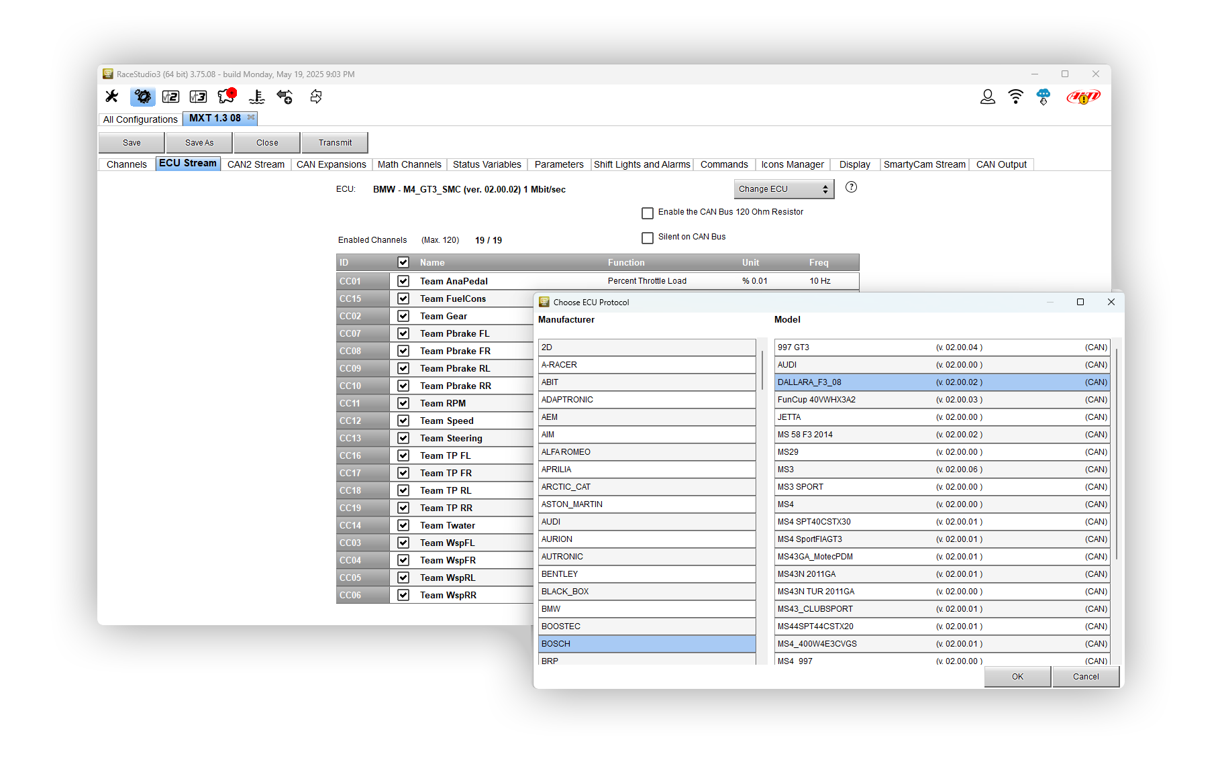Toggle the header select-all channels checkbox

(x=403, y=262)
